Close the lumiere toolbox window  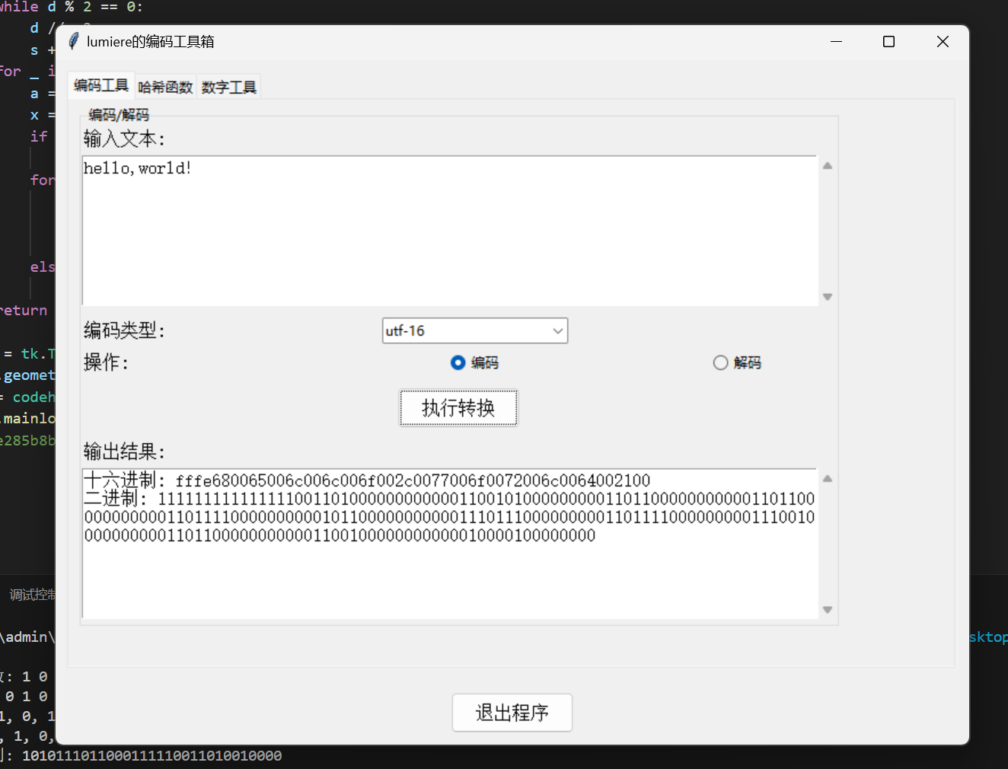tap(943, 41)
